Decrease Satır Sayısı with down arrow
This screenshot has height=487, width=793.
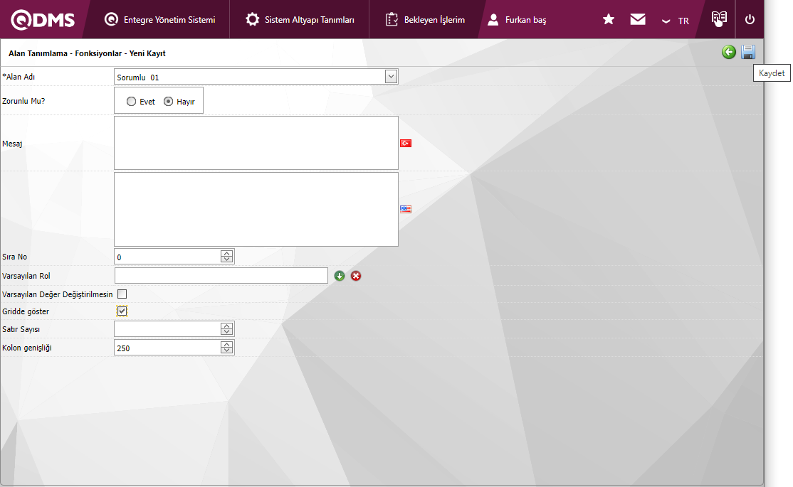click(x=226, y=332)
